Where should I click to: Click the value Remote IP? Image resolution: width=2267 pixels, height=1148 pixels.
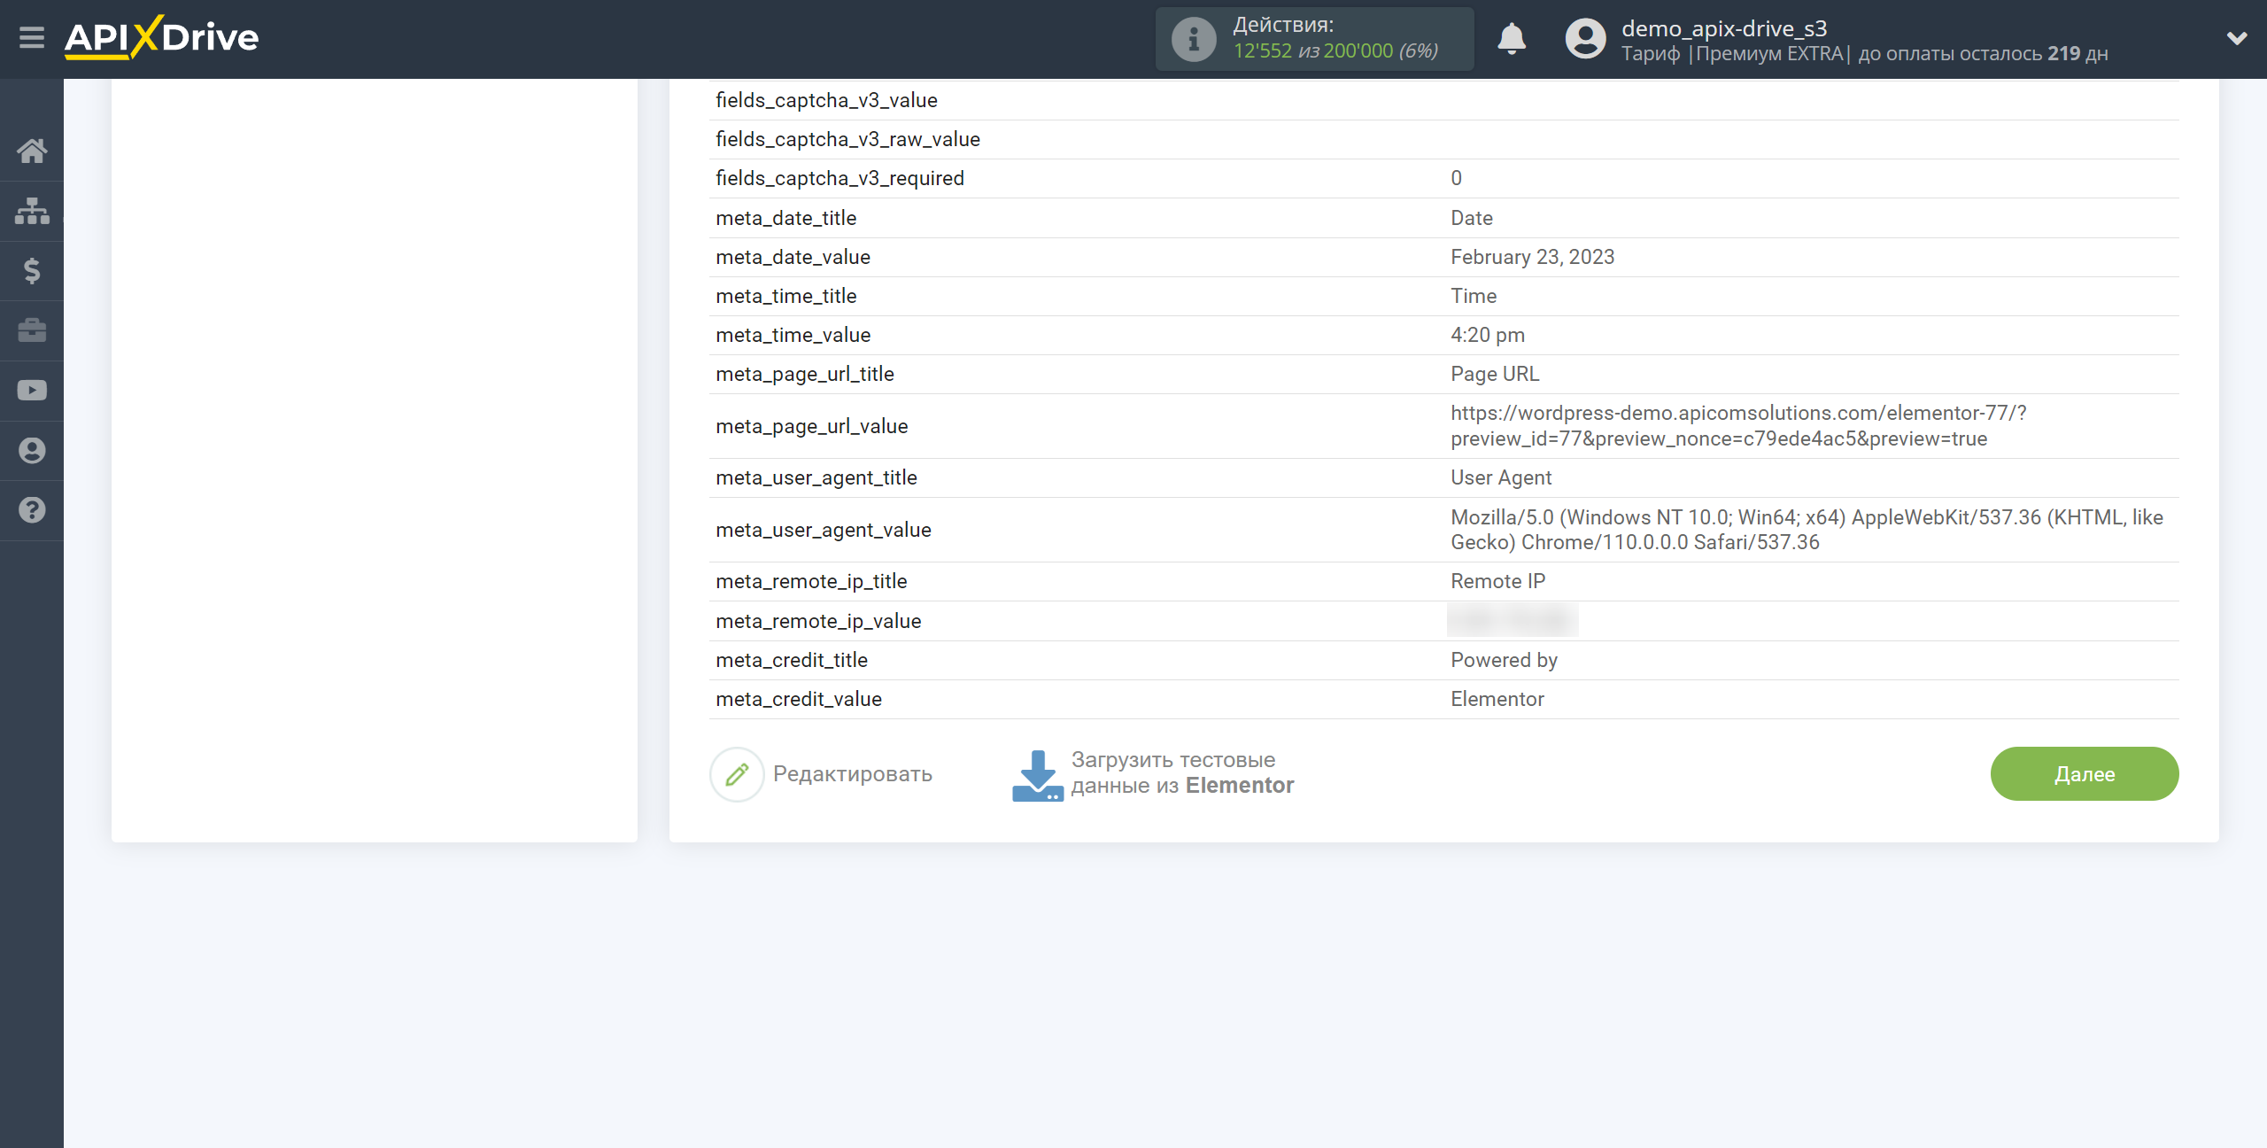[1497, 581]
